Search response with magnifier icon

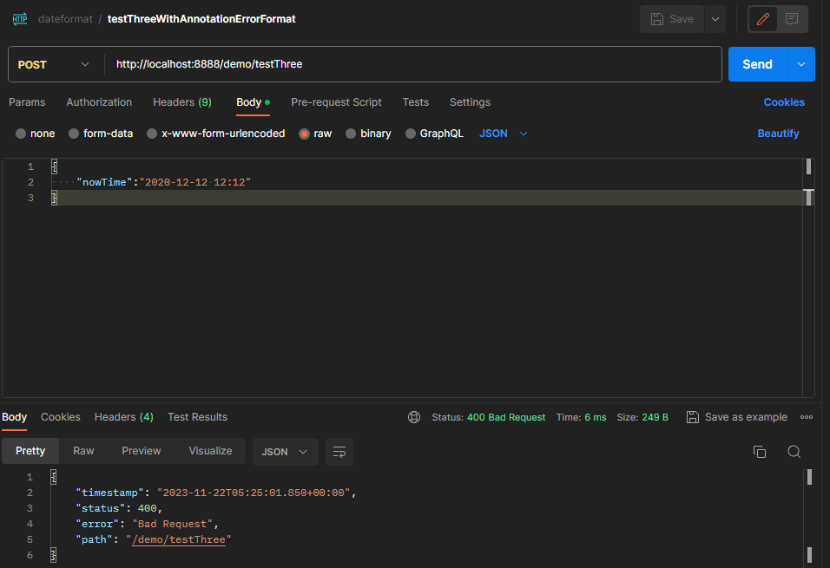point(794,452)
